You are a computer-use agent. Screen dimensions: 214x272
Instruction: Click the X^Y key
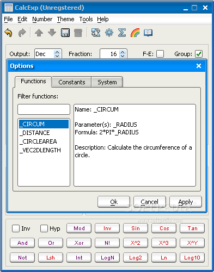coord(192,243)
